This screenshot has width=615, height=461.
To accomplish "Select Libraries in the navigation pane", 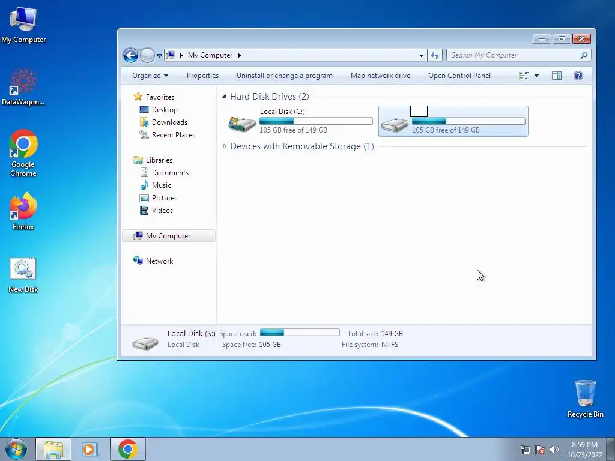I will click(x=159, y=160).
